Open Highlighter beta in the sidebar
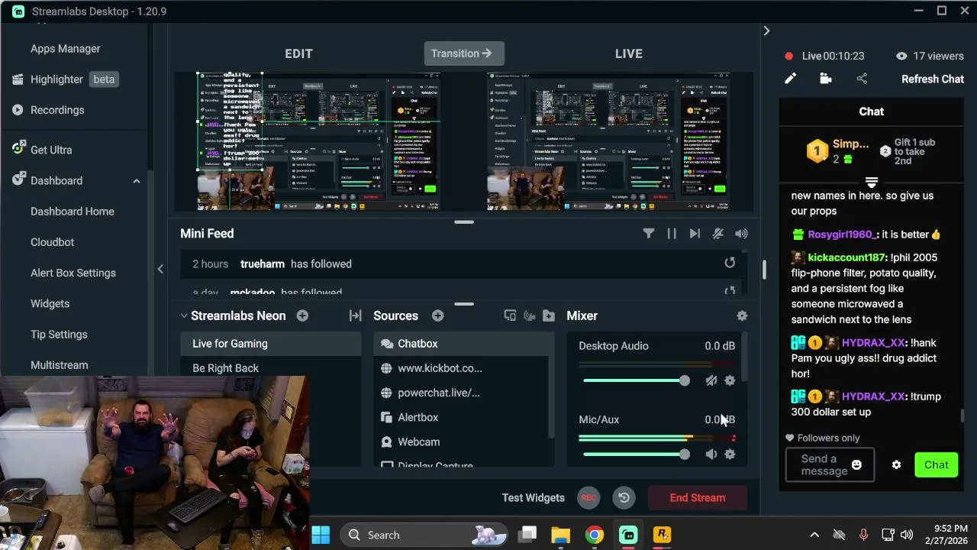This screenshot has height=550, width=977. (64, 79)
